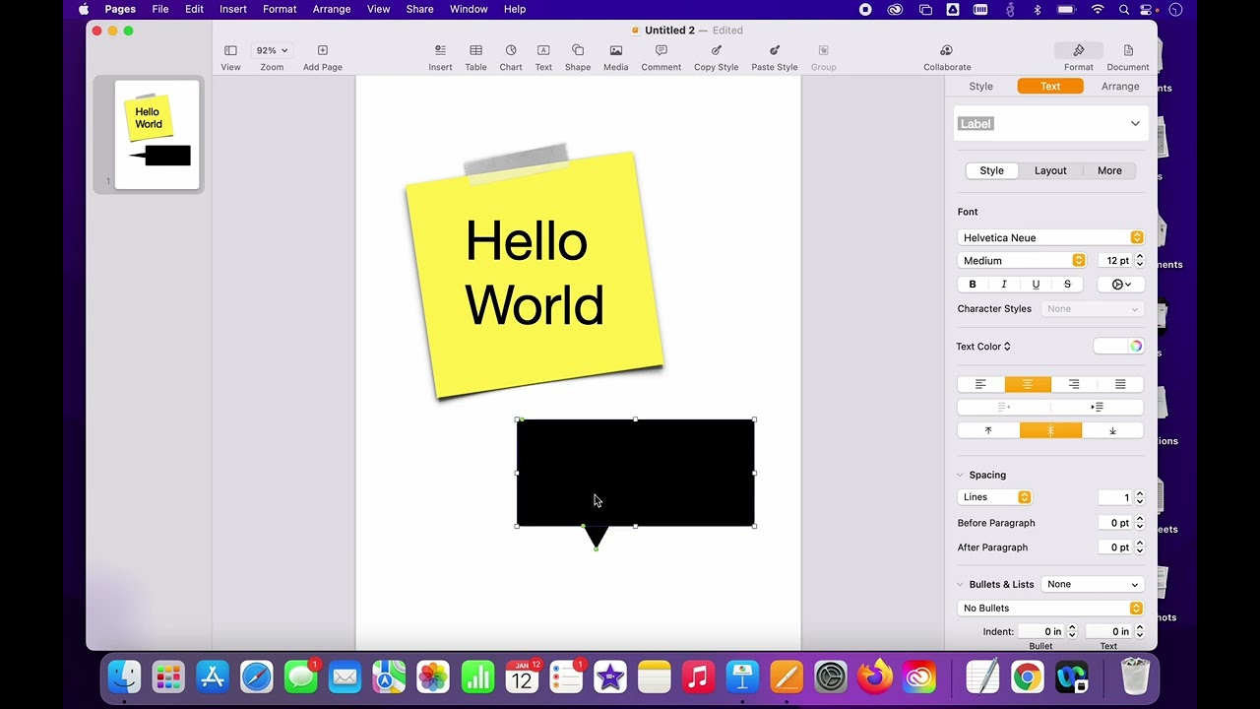This screenshot has width=1260, height=709.
Task: Insert a Chart via toolbar
Action: [511, 57]
